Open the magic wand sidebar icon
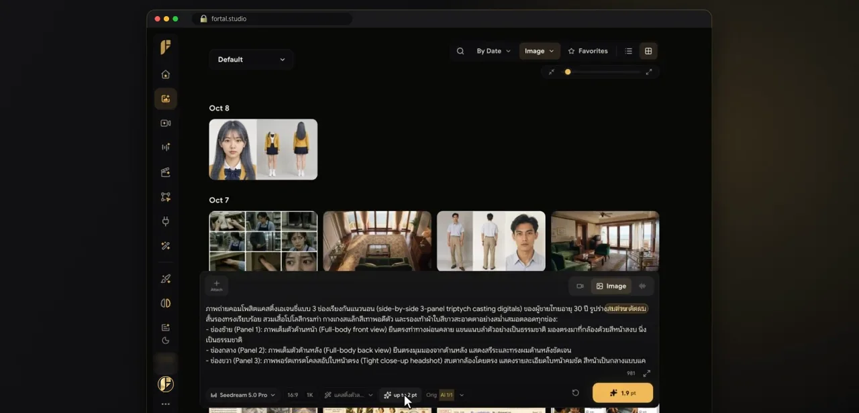Screen dimensions: 859x413 pyautogui.click(x=166, y=246)
